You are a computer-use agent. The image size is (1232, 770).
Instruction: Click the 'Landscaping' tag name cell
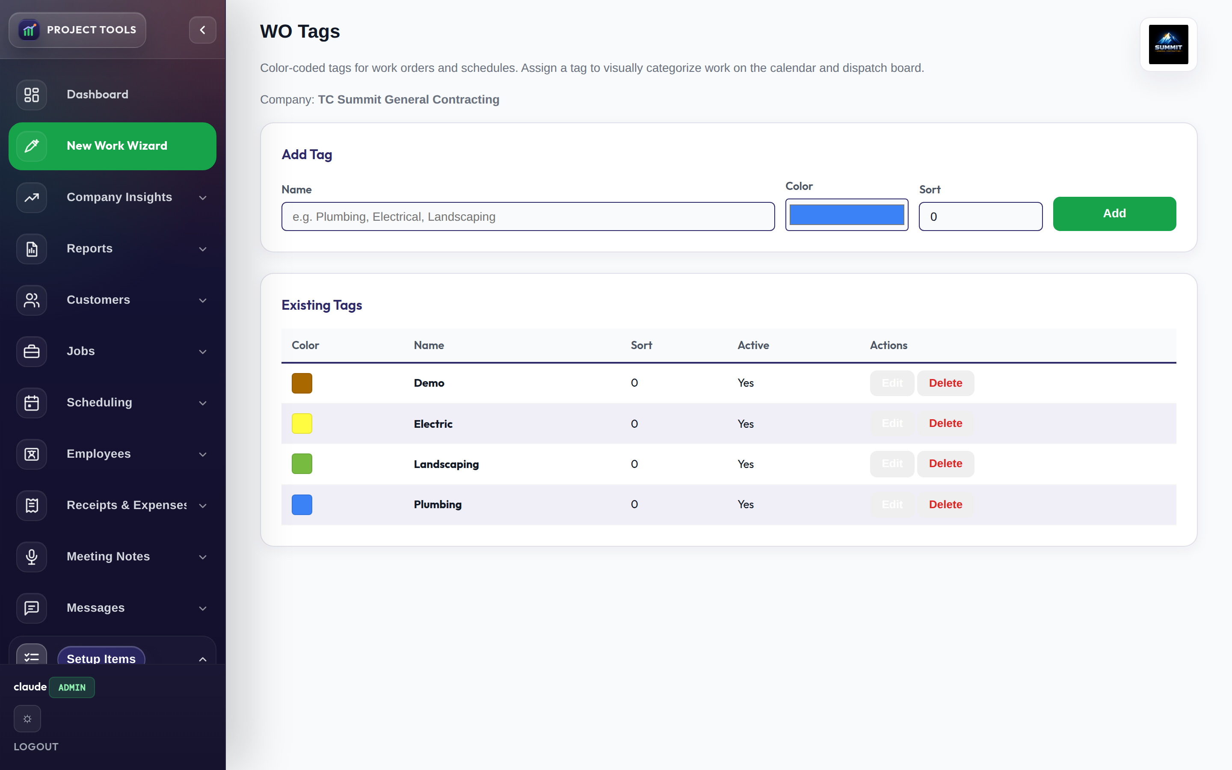tap(447, 465)
